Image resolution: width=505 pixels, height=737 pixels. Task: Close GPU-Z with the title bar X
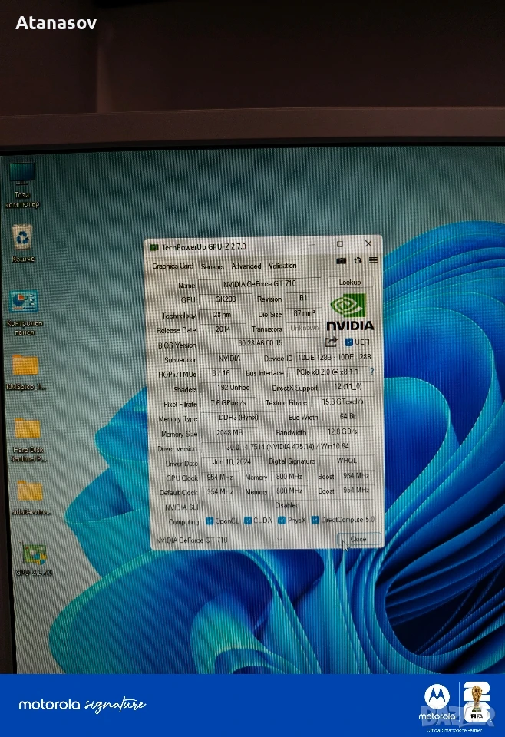pos(368,243)
